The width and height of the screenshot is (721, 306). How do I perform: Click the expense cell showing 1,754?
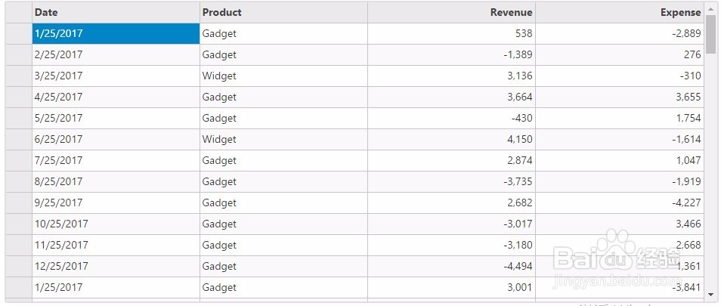619,118
